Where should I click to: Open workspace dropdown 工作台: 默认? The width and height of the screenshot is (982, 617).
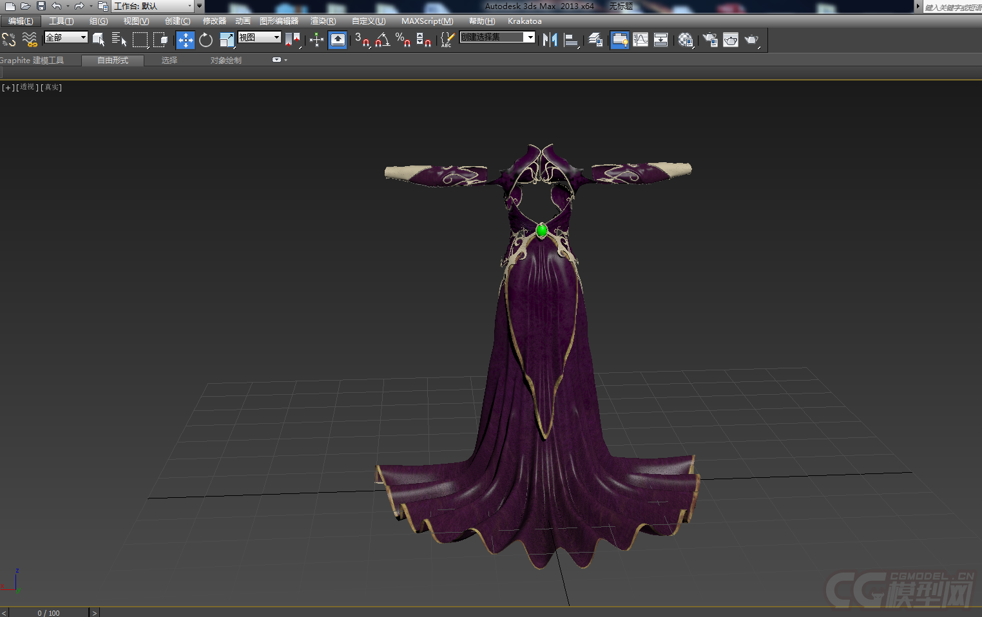click(153, 6)
